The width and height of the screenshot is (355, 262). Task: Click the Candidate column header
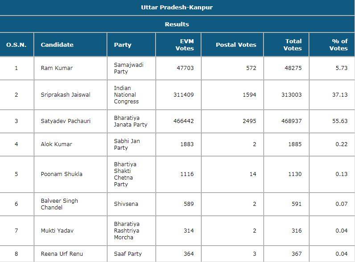tap(57, 45)
